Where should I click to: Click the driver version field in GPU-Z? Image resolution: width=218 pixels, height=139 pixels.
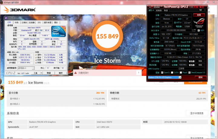pyautogui.click(x=184, y=57)
